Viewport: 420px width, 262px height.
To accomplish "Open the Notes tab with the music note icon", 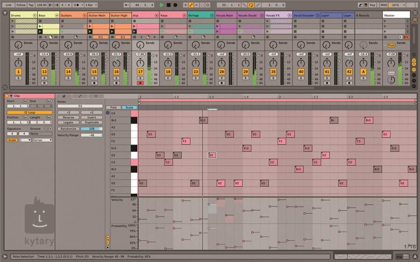I will (64, 96).
